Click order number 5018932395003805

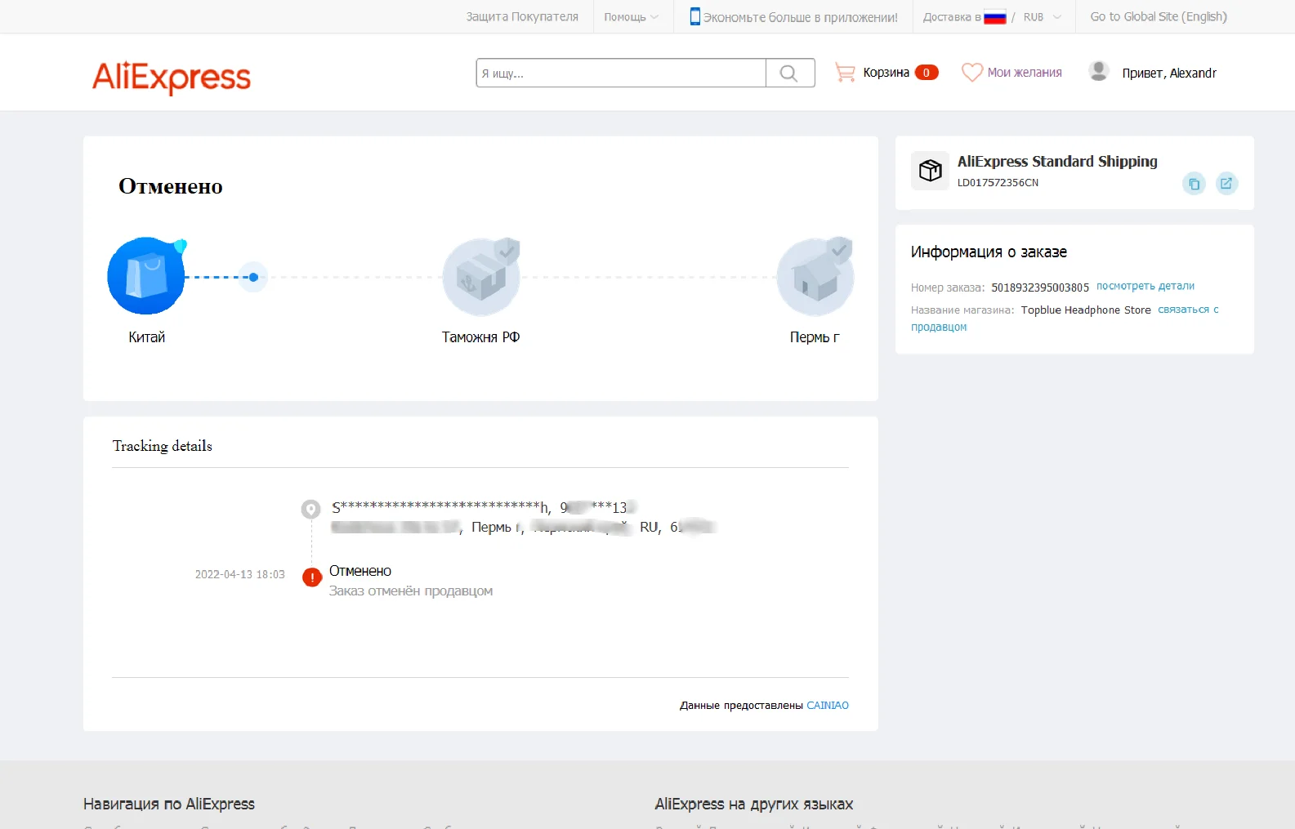point(1040,287)
